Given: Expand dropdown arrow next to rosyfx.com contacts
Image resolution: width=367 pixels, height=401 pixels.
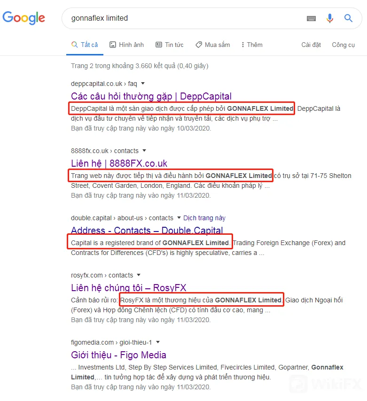Looking at the screenshot, I should [139, 275].
